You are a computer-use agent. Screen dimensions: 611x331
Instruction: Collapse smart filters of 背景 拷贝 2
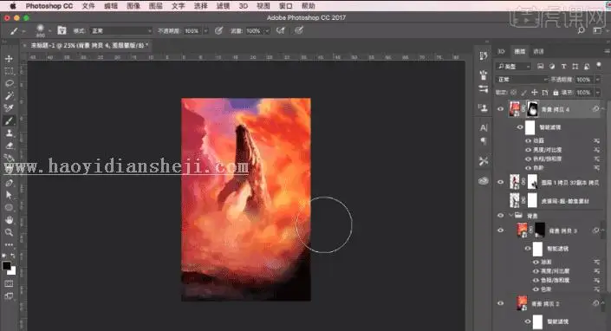[603, 303]
